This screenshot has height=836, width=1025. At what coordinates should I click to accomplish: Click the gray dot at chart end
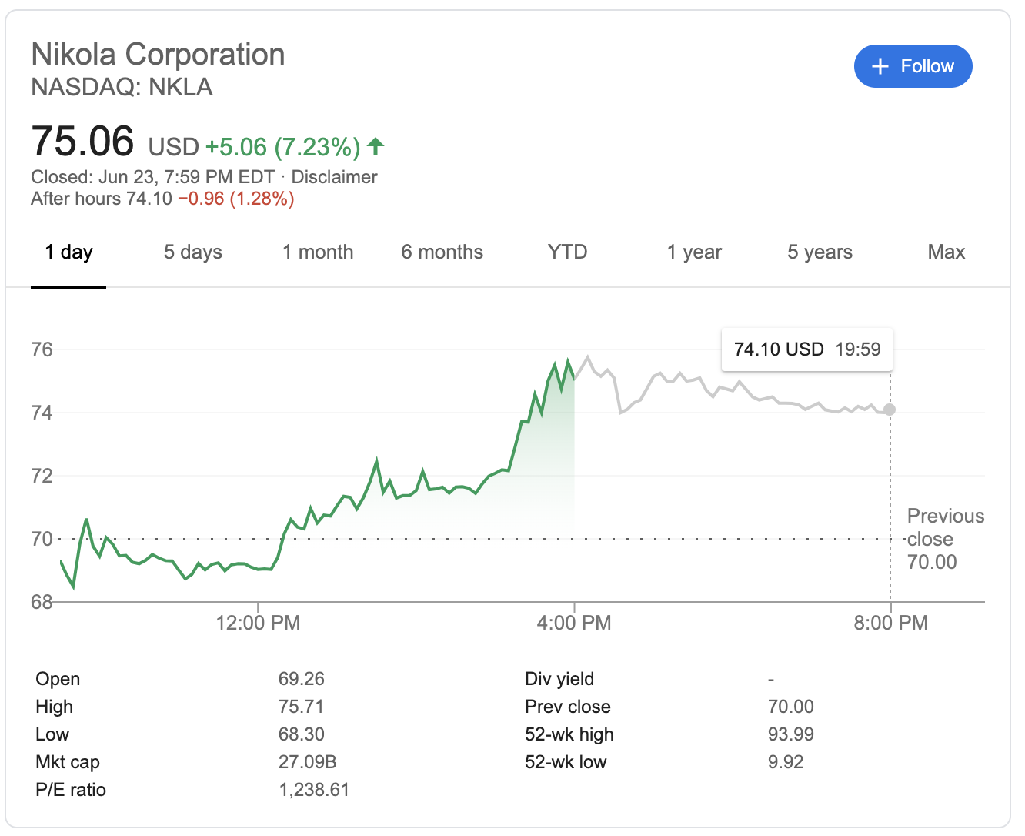tap(890, 410)
